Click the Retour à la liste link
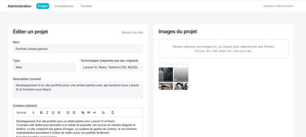306x137 pixels. click(132, 33)
